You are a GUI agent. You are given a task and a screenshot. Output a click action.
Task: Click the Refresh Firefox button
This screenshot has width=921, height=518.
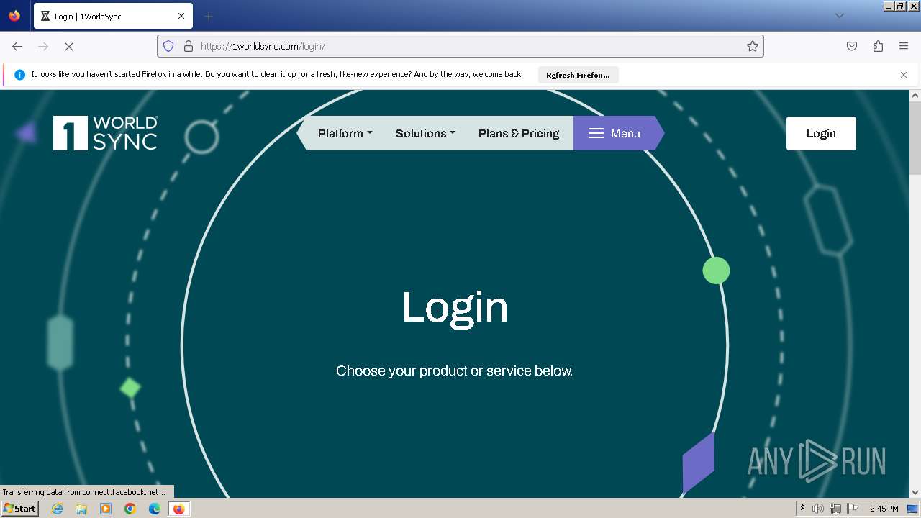point(578,75)
